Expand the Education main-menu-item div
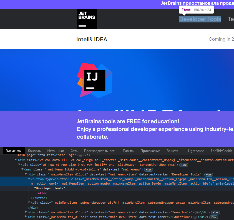The height and width of the screenshot is (220, 234). point(26,216)
